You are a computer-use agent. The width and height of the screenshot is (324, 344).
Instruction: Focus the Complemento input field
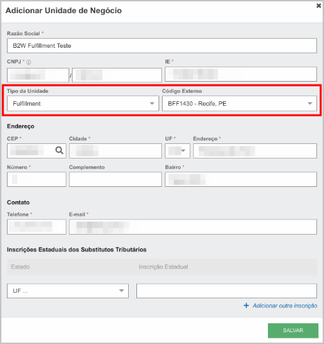(116, 179)
